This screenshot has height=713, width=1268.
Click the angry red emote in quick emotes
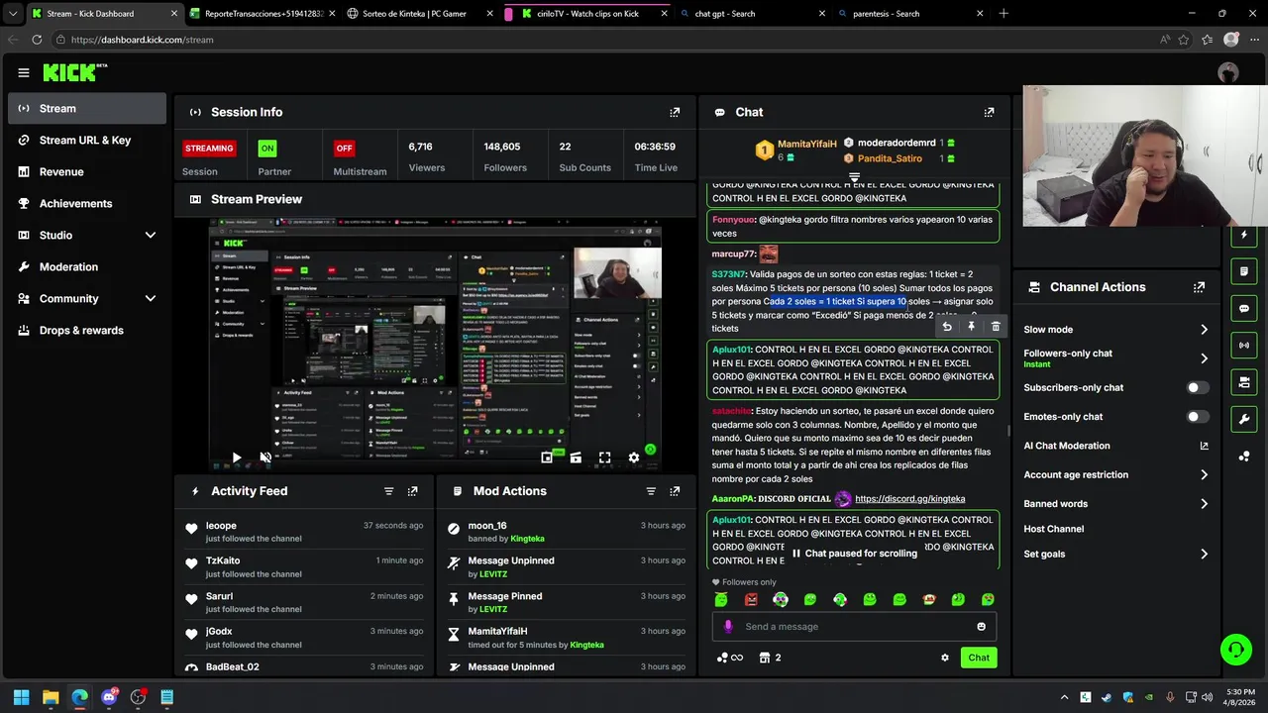click(751, 599)
